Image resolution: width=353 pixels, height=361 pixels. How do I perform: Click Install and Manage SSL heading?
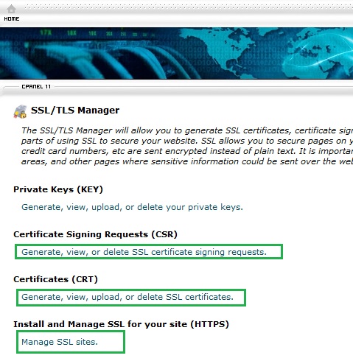121,324
